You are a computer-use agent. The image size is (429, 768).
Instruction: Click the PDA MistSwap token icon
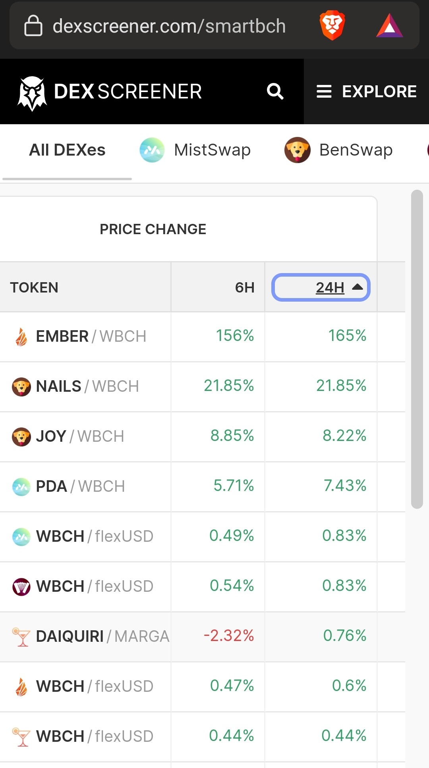coord(21,487)
